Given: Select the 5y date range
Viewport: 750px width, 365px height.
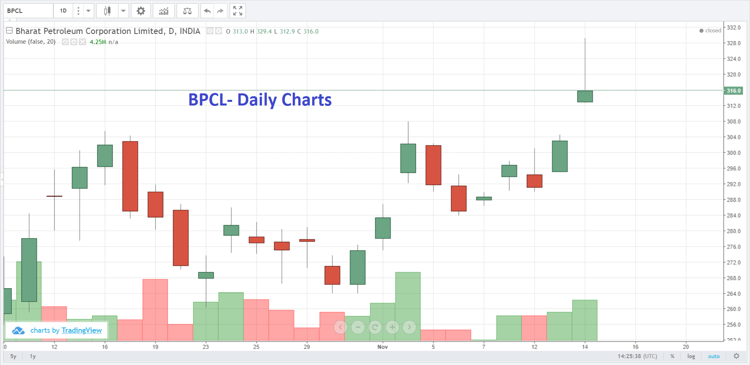Looking at the screenshot, I should pos(13,356).
